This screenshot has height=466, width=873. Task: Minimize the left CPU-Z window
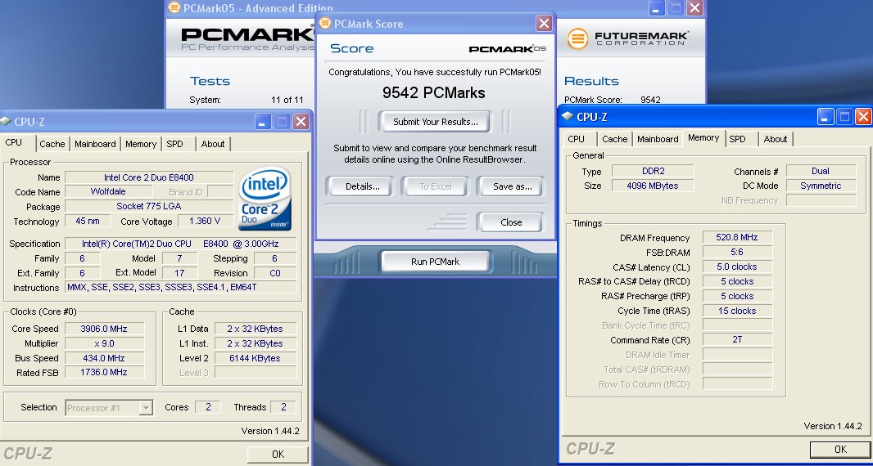(x=264, y=121)
